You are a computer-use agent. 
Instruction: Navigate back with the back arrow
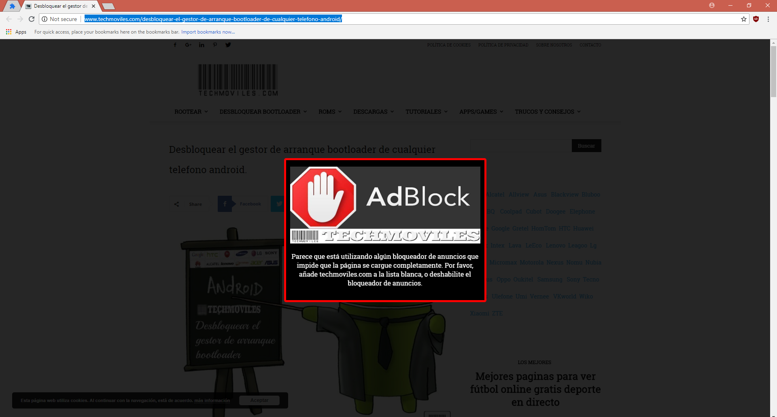pos(8,19)
